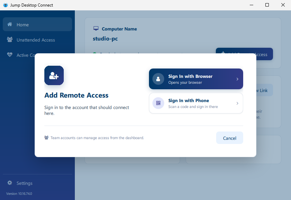Screen dimensions: 291x200
Task: Click Sign In with Browser option
Action: (196, 79)
